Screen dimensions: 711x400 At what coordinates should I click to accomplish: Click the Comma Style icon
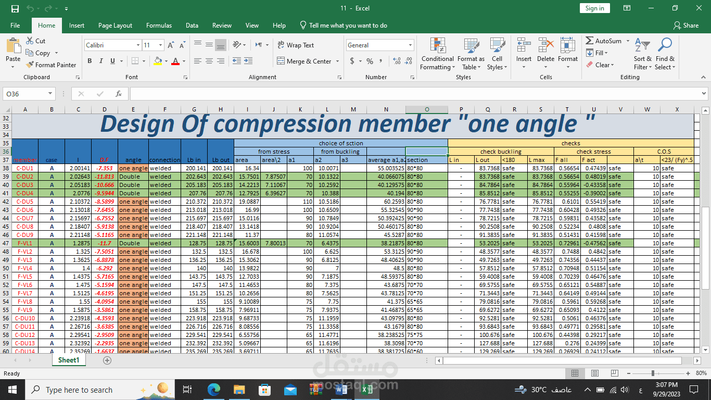pos(382,61)
